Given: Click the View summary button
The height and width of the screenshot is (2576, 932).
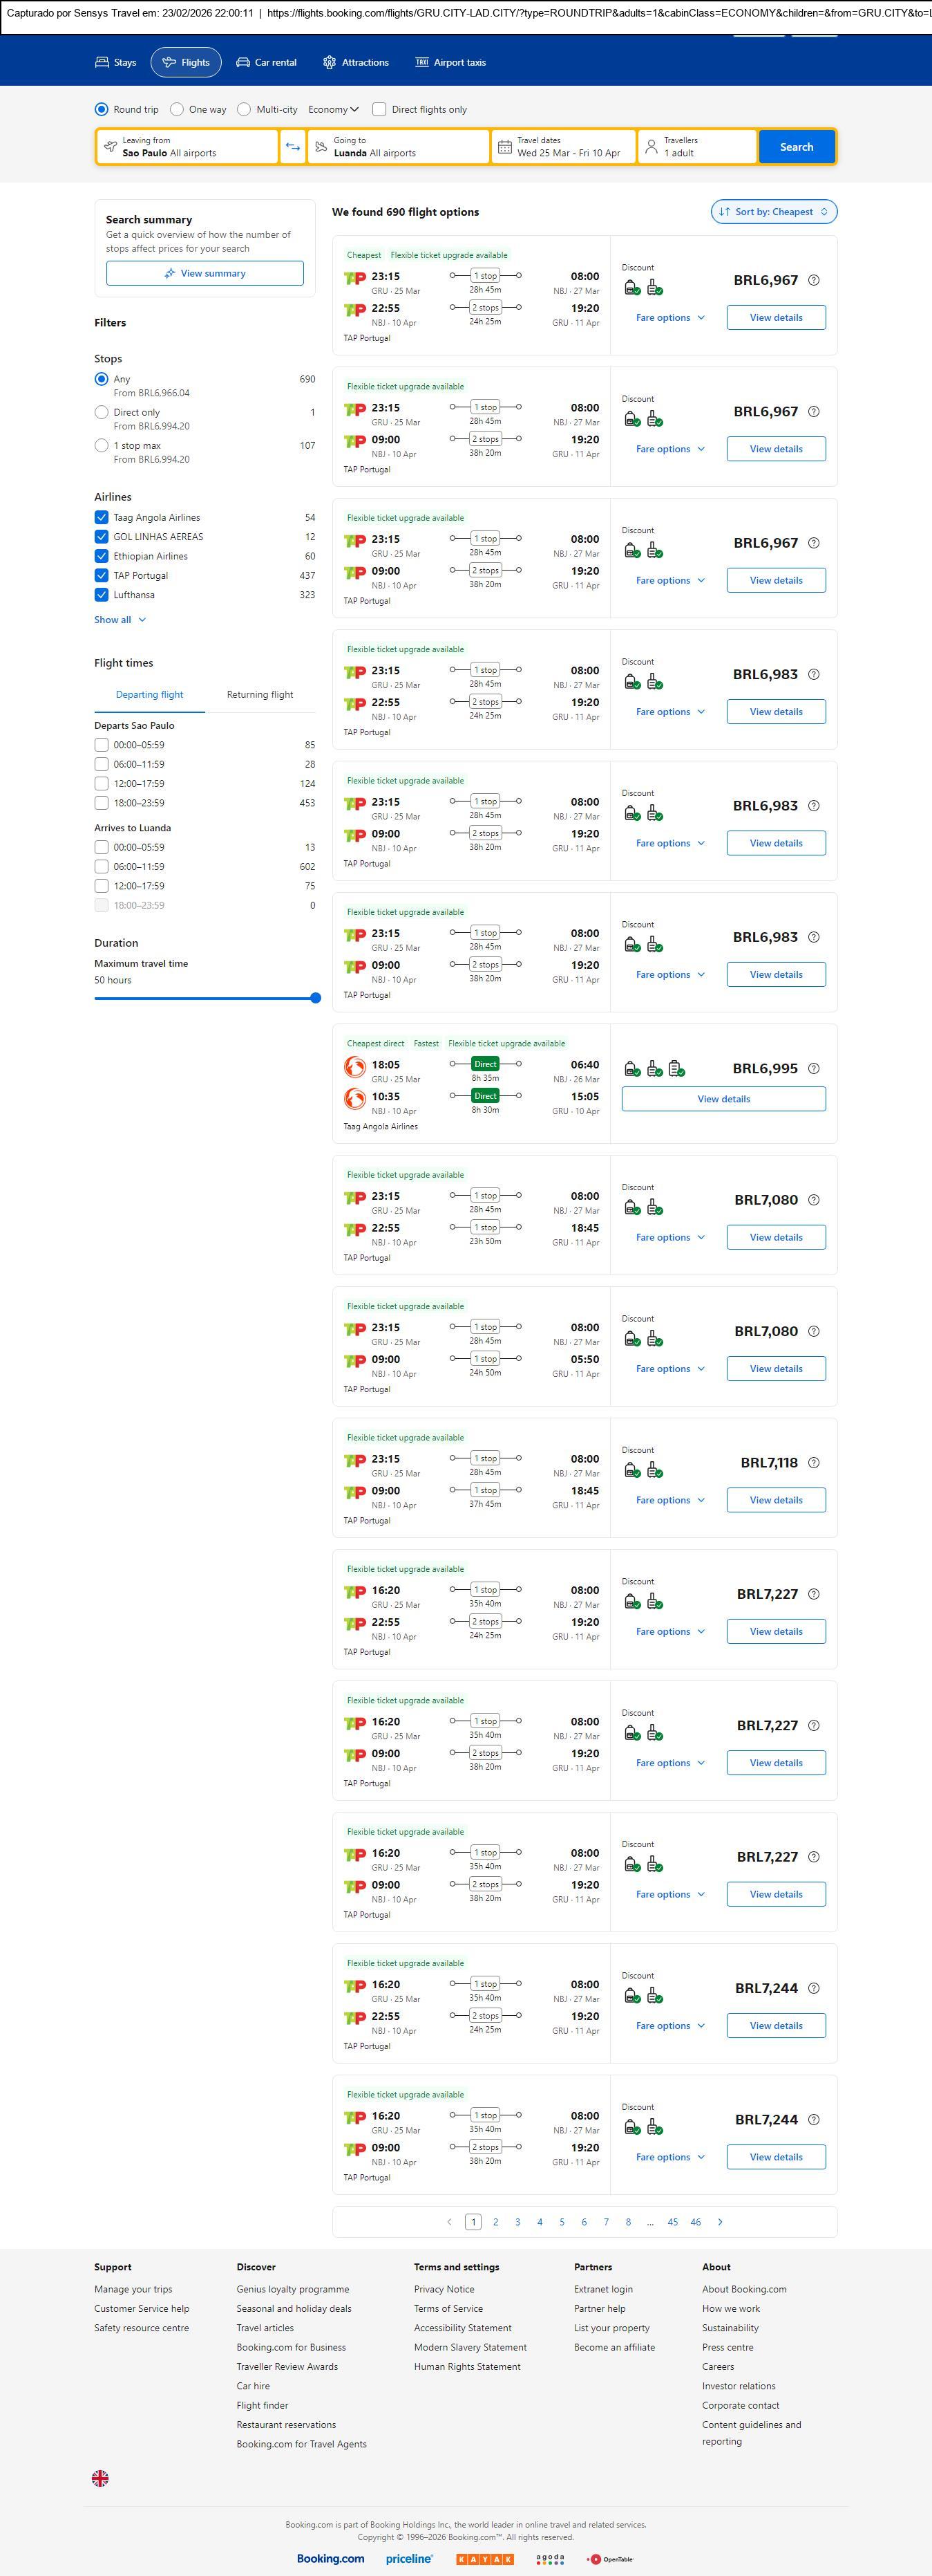Looking at the screenshot, I should tap(205, 273).
